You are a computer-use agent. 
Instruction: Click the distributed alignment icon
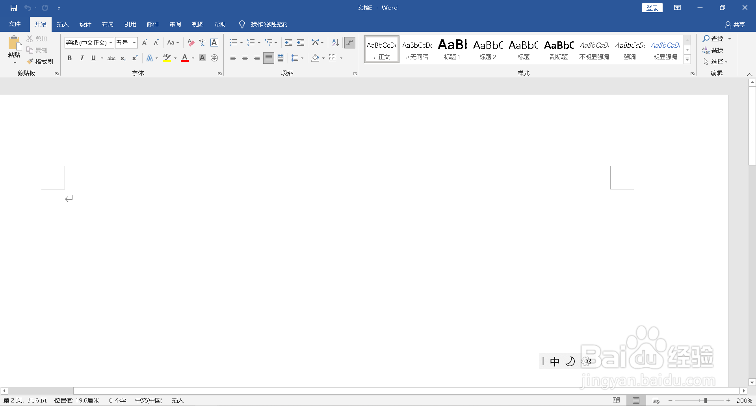click(280, 58)
